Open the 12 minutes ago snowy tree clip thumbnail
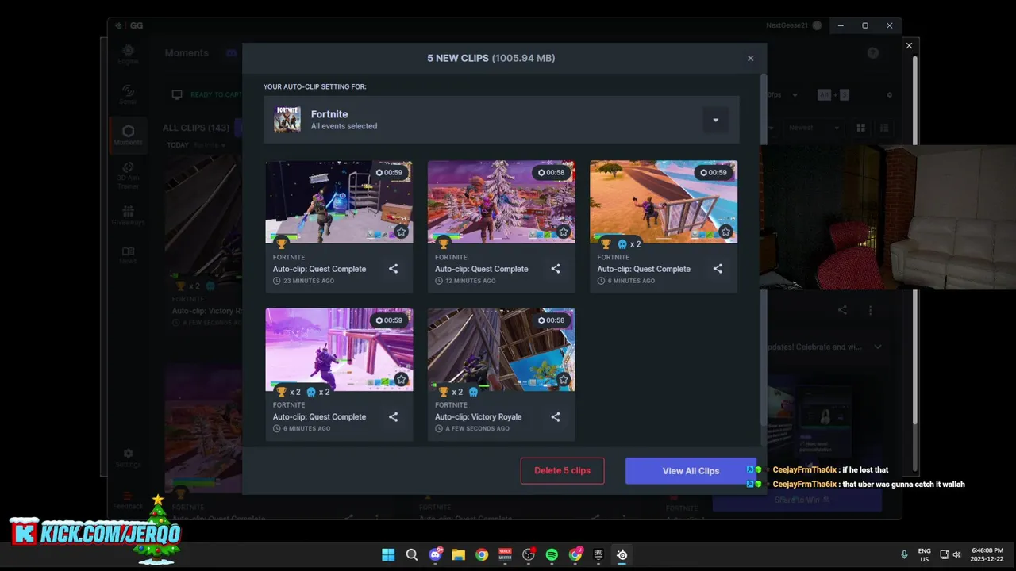Viewport: 1016px width, 571px height. (x=501, y=201)
